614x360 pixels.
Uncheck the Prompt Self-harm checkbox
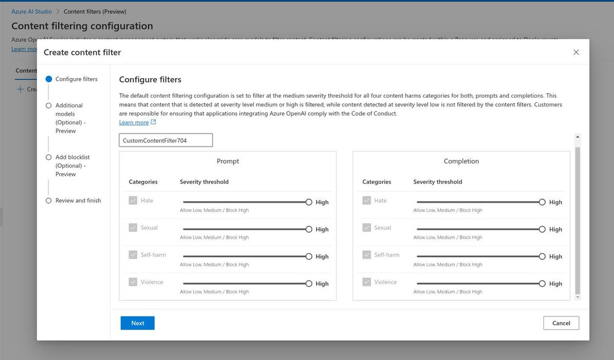coord(133,255)
